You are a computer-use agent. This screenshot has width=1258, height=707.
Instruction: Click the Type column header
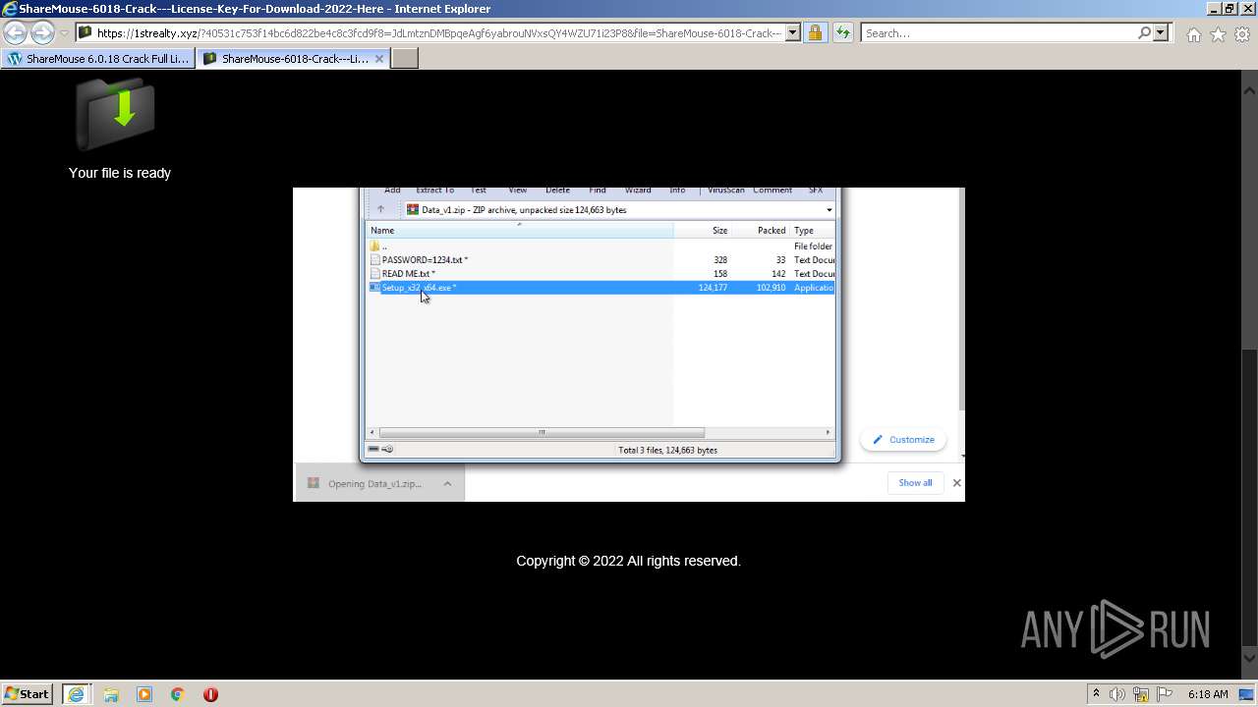point(813,230)
